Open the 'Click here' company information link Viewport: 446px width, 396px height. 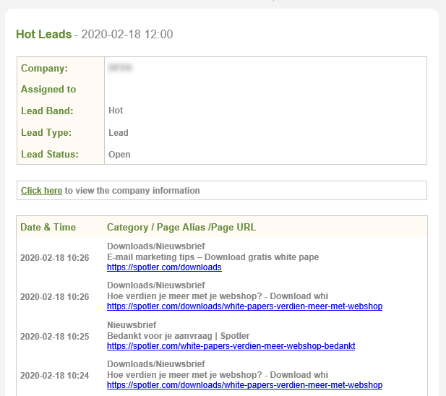pyautogui.click(x=41, y=191)
